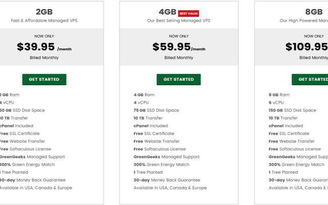Click Fast & Affordable Managed VPS subtitle

coord(44,20)
